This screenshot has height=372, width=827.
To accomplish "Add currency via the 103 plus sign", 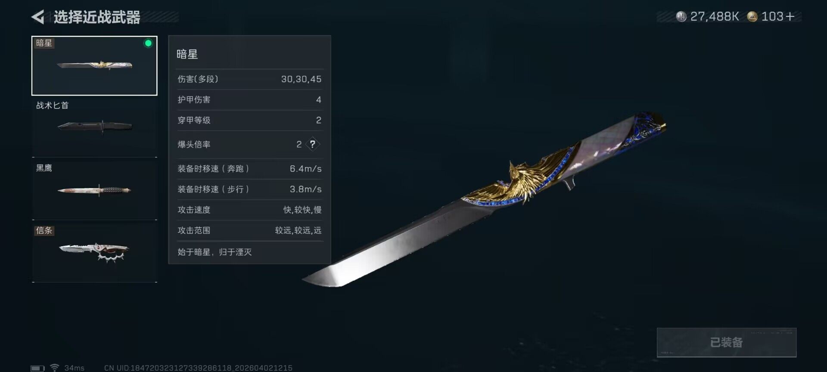I will pyautogui.click(x=790, y=17).
